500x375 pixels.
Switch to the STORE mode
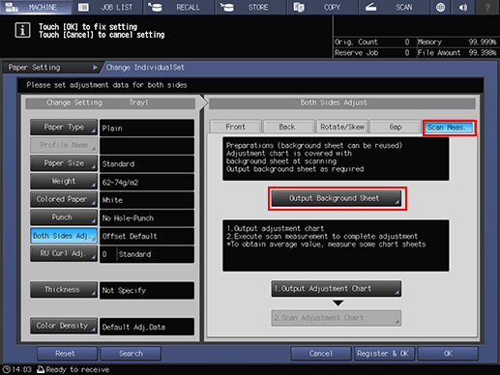[251, 7]
